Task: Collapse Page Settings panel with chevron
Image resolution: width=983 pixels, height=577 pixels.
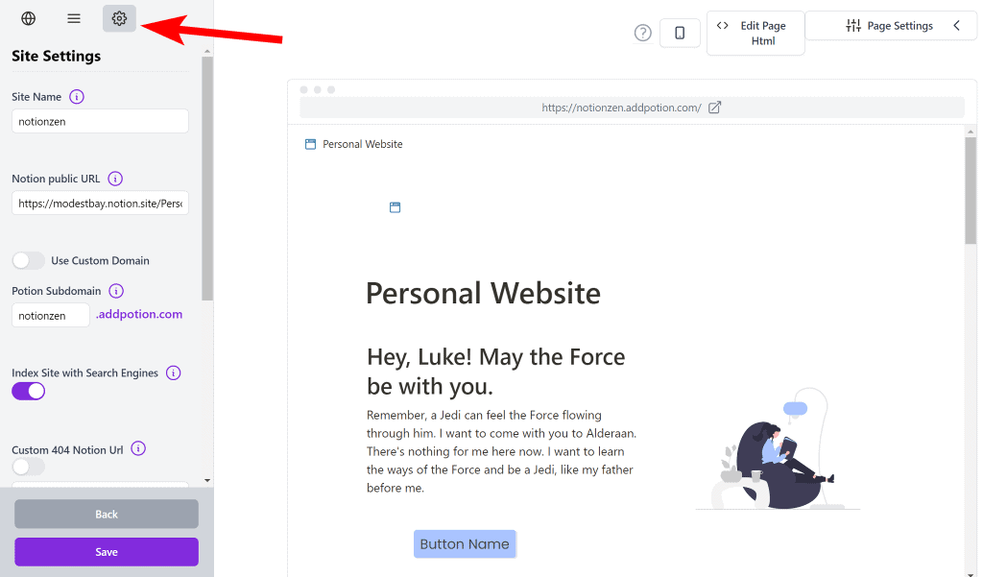Action: (956, 26)
